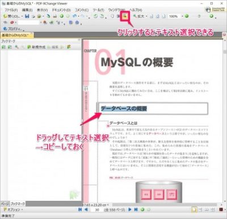This screenshot has height=219, width=227.
Task: Select the Hand tool icon
Action: (x=112, y=16)
